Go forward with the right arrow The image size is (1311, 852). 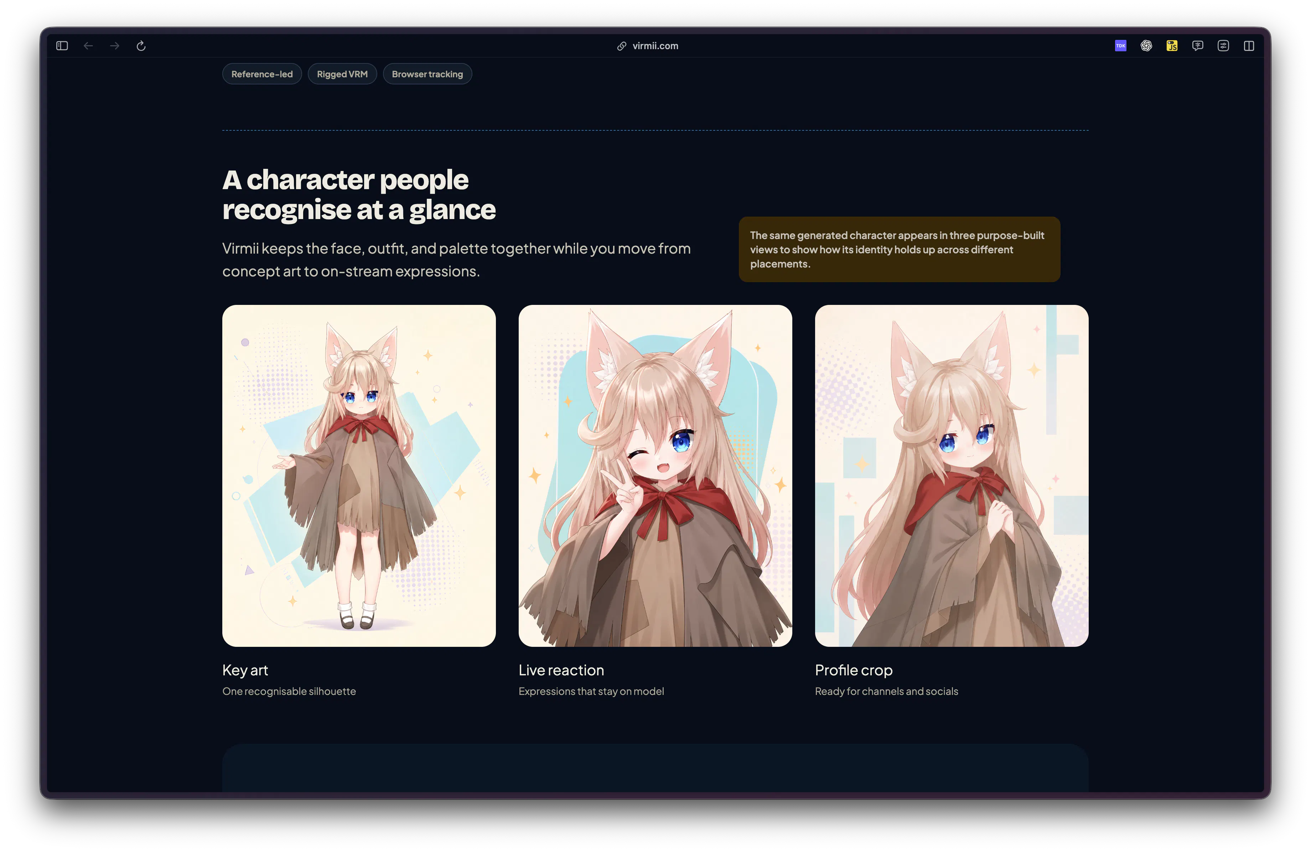tap(115, 46)
